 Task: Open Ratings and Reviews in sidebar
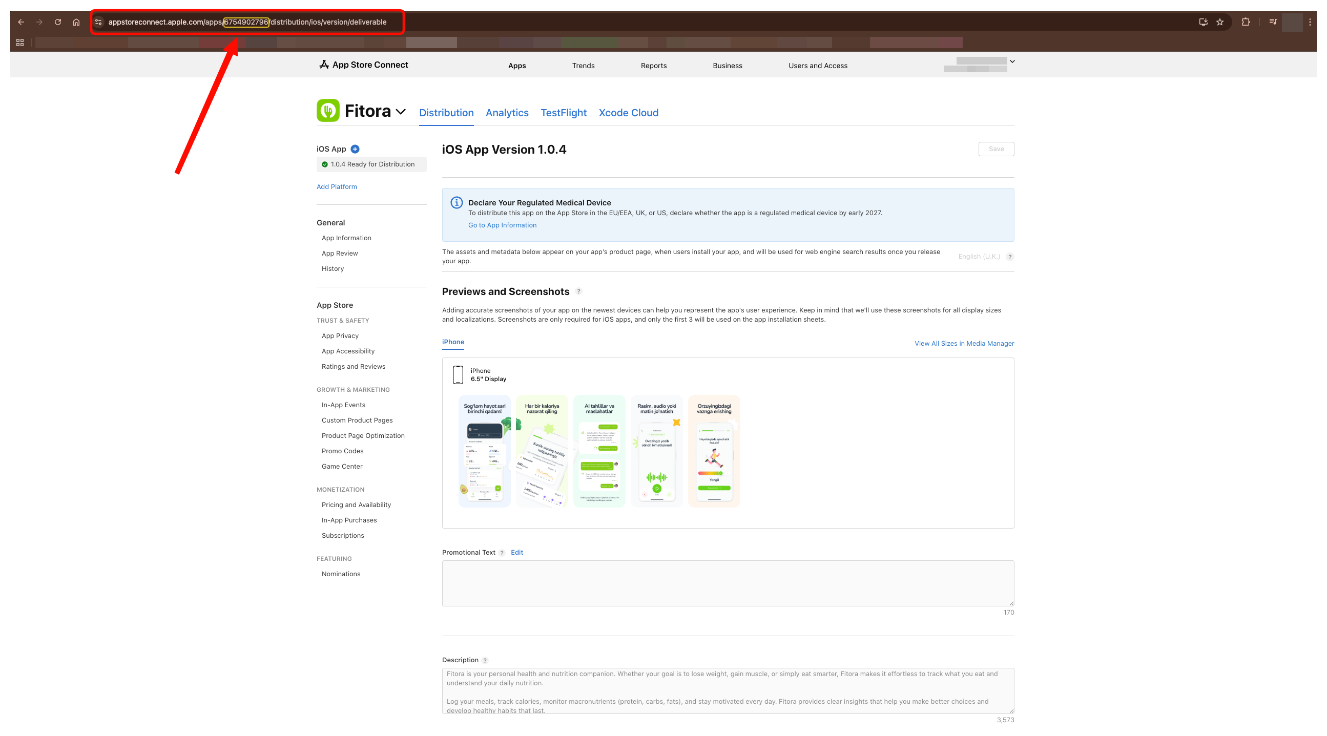[x=354, y=367]
